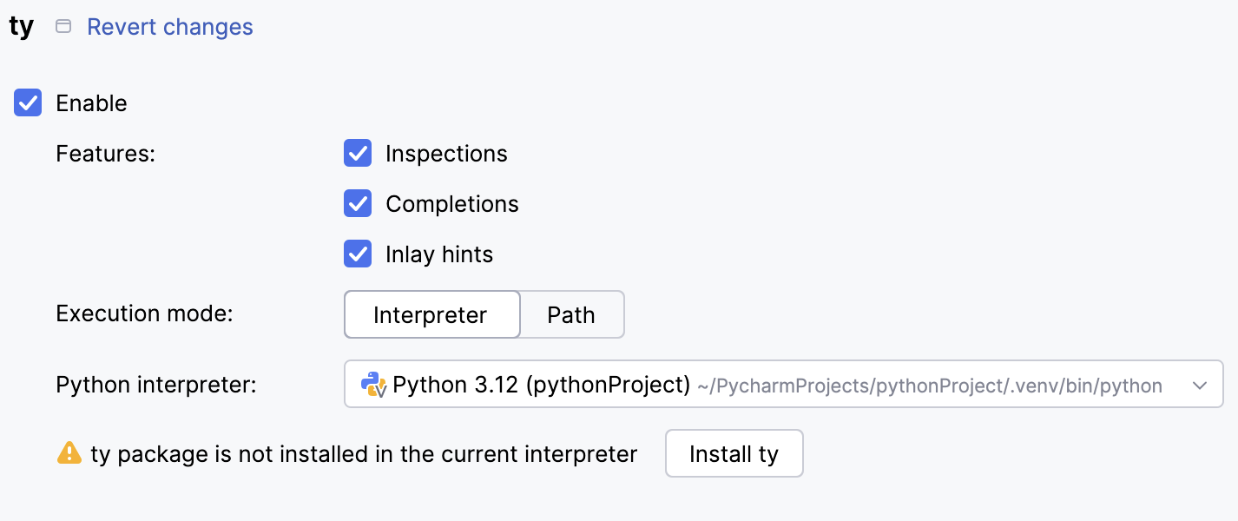This screenshot has width=1238, height=521.
Task: Select Interpreter execution mode
Action: pos(431,314)
